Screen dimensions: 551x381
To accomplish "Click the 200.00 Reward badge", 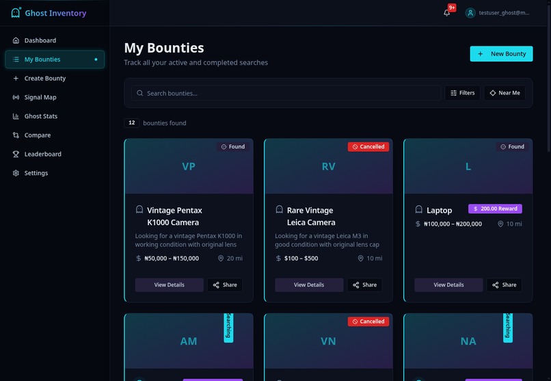I will 495,209.
